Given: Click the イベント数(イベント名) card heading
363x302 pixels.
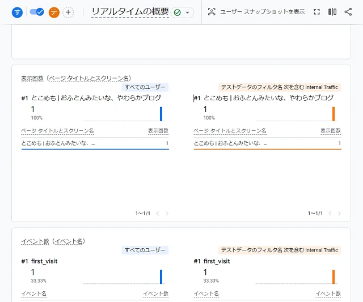Looking at the screenshot, I should click(53, 241).
